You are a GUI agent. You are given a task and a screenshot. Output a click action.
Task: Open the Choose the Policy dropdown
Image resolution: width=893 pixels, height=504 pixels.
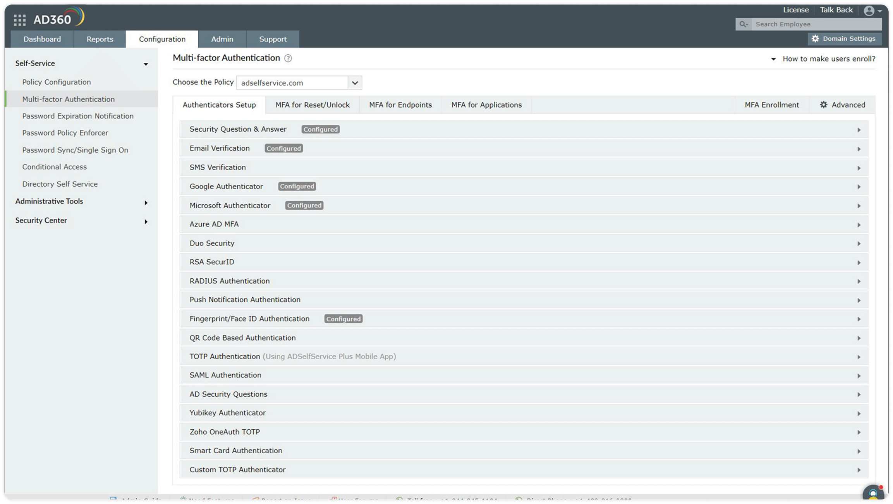(355, 83)
